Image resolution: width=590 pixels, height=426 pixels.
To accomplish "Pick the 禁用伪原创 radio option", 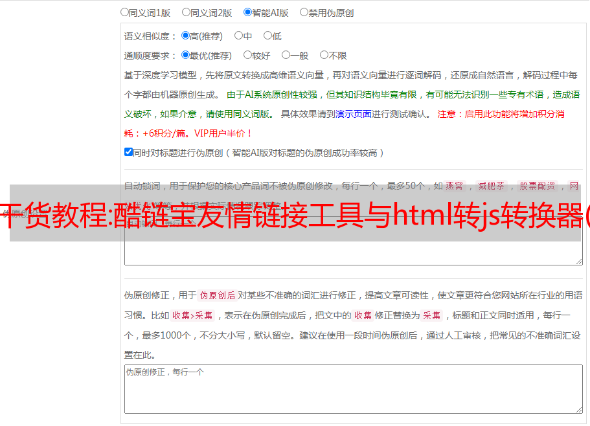I will pyautogui.click(x=304, y=12).
